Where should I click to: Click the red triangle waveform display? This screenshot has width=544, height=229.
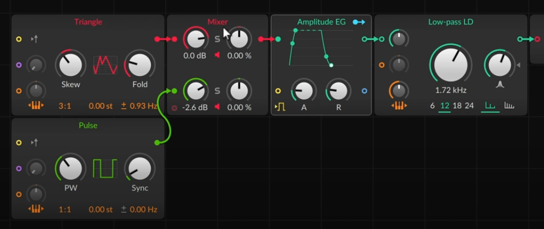105,65
